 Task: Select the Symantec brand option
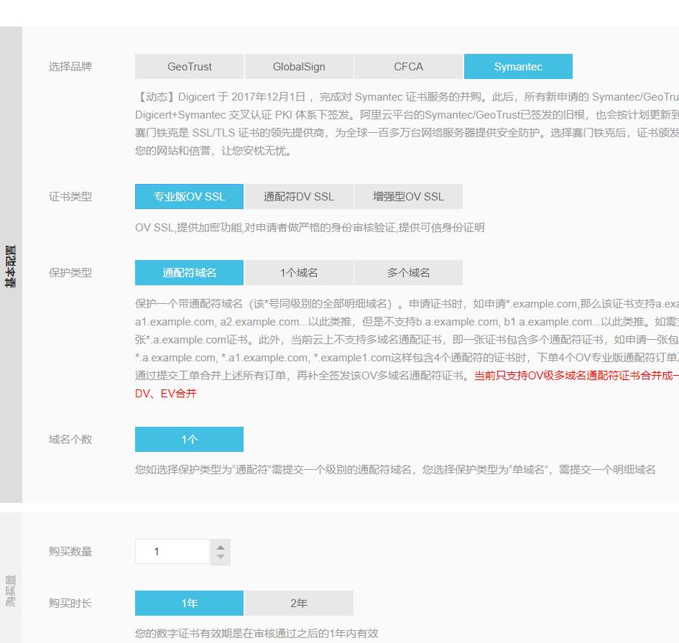coord(518,66)
